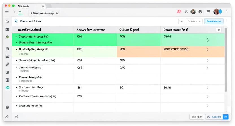Click the vertical scrollbar on table
The width and height of the screenshot is (235, 126).
coord(226,60)
